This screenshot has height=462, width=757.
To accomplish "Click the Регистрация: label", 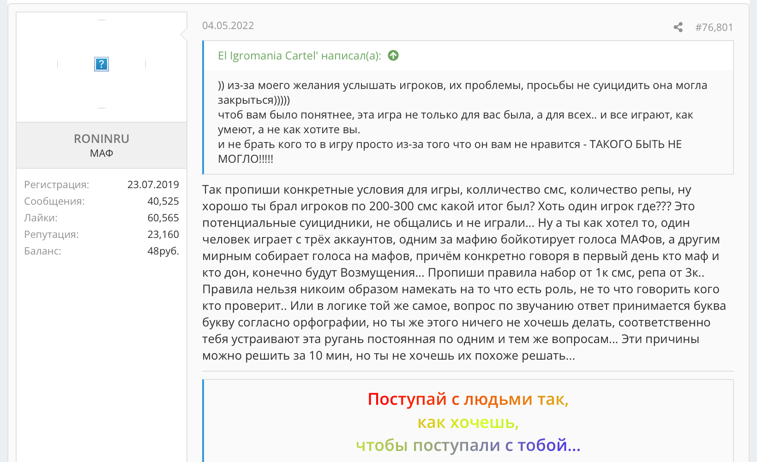I will pyautogui.click(x=56, y=184).
